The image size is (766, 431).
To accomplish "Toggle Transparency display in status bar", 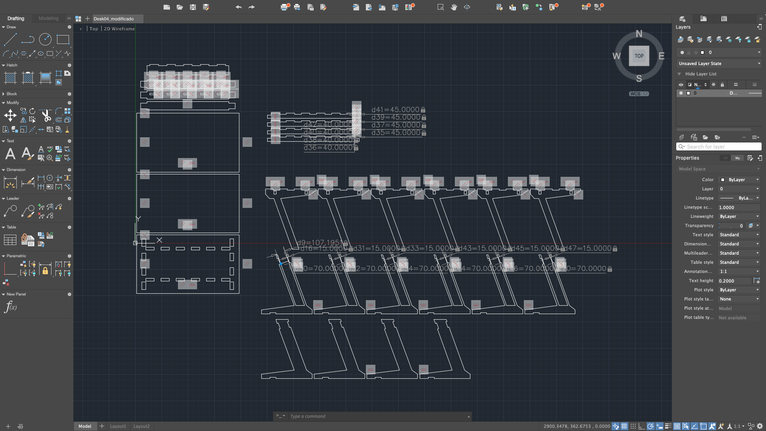I will [x=677, y=426].
